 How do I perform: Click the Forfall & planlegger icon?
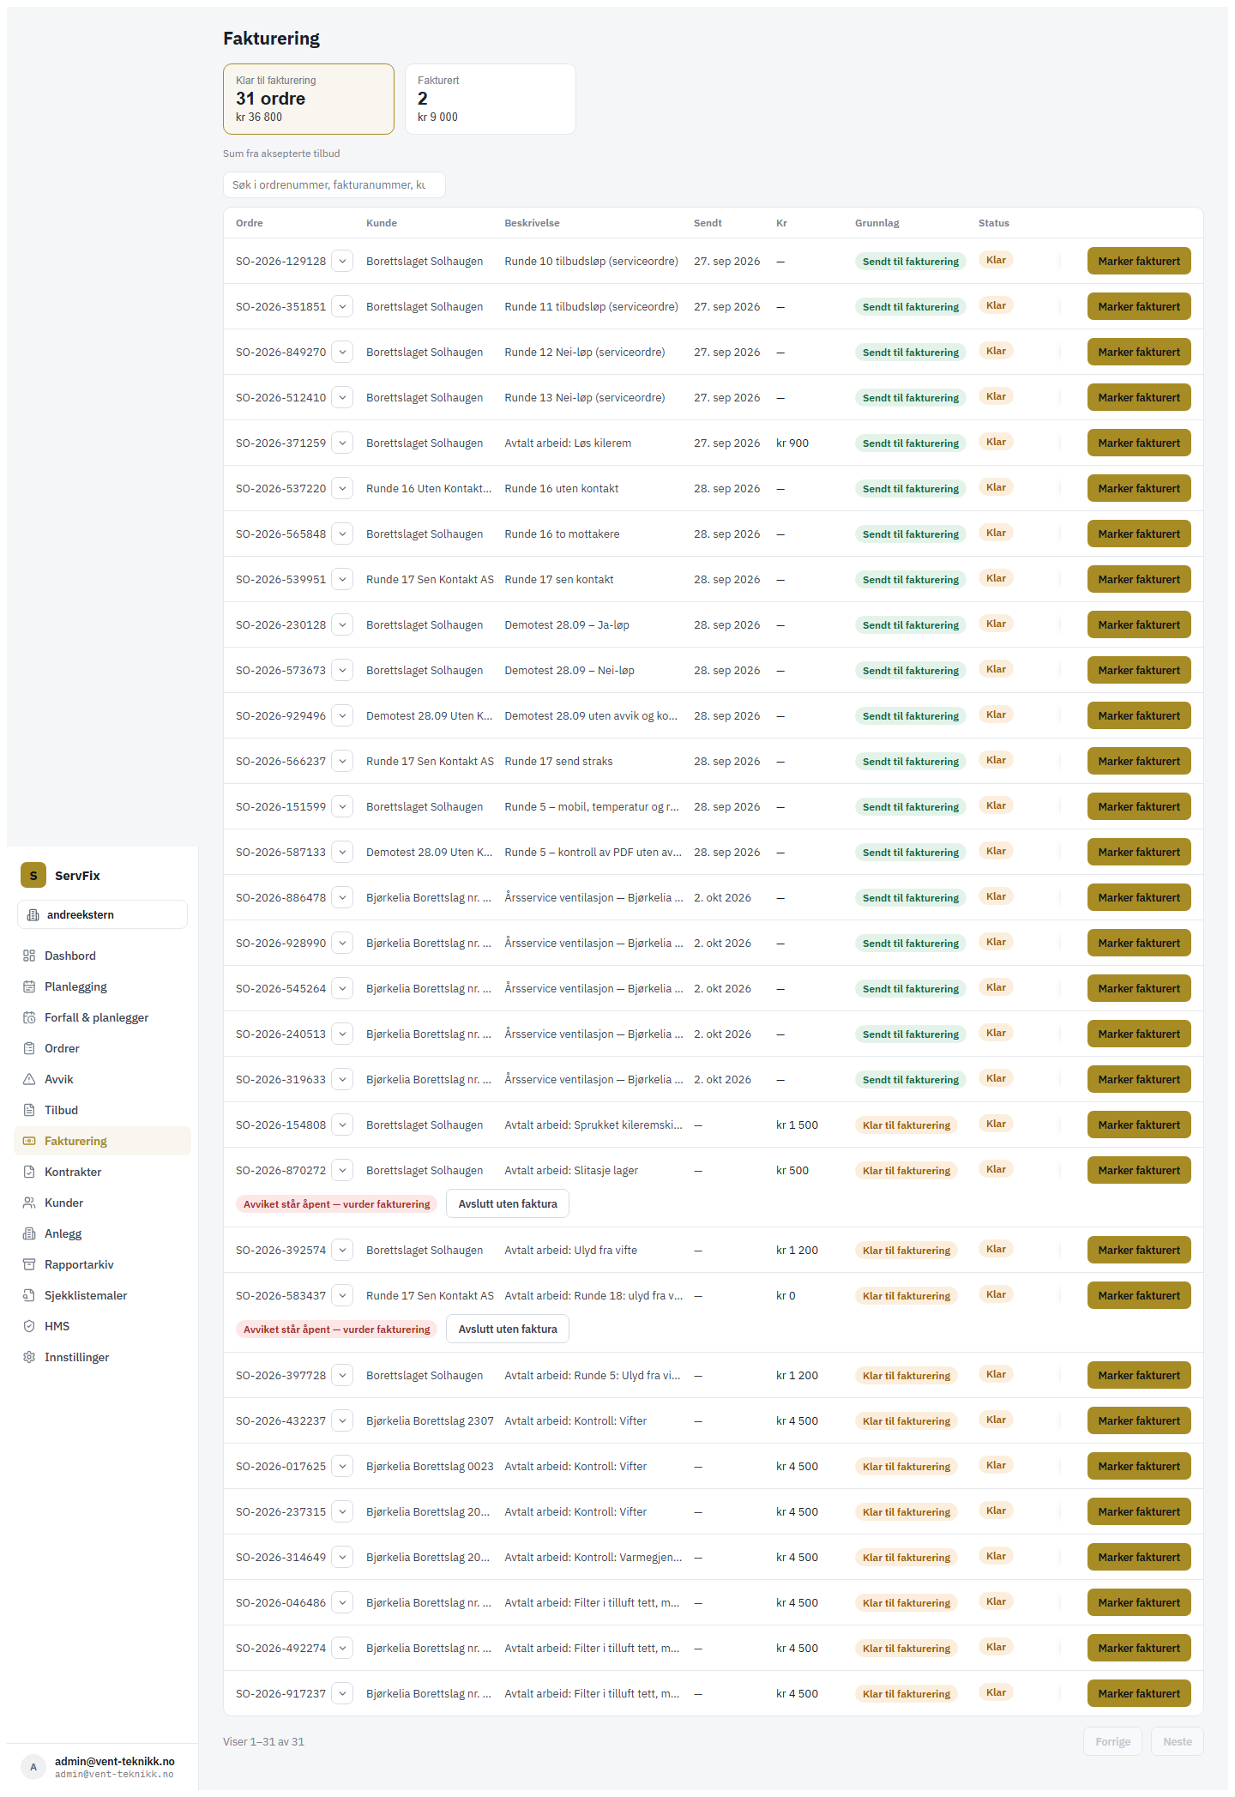(x=29, y=1017)
